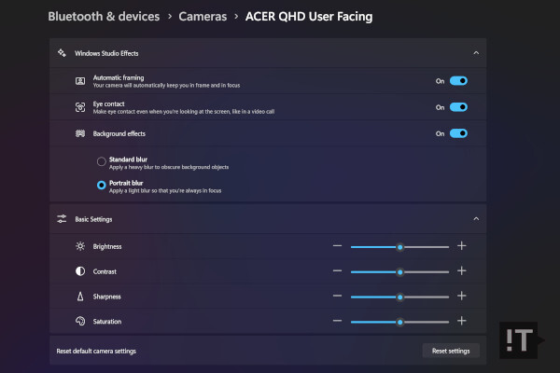Screen dimensions: 560x373
Task: Click the Eye contact icon
Action: (x=80, y=107)
